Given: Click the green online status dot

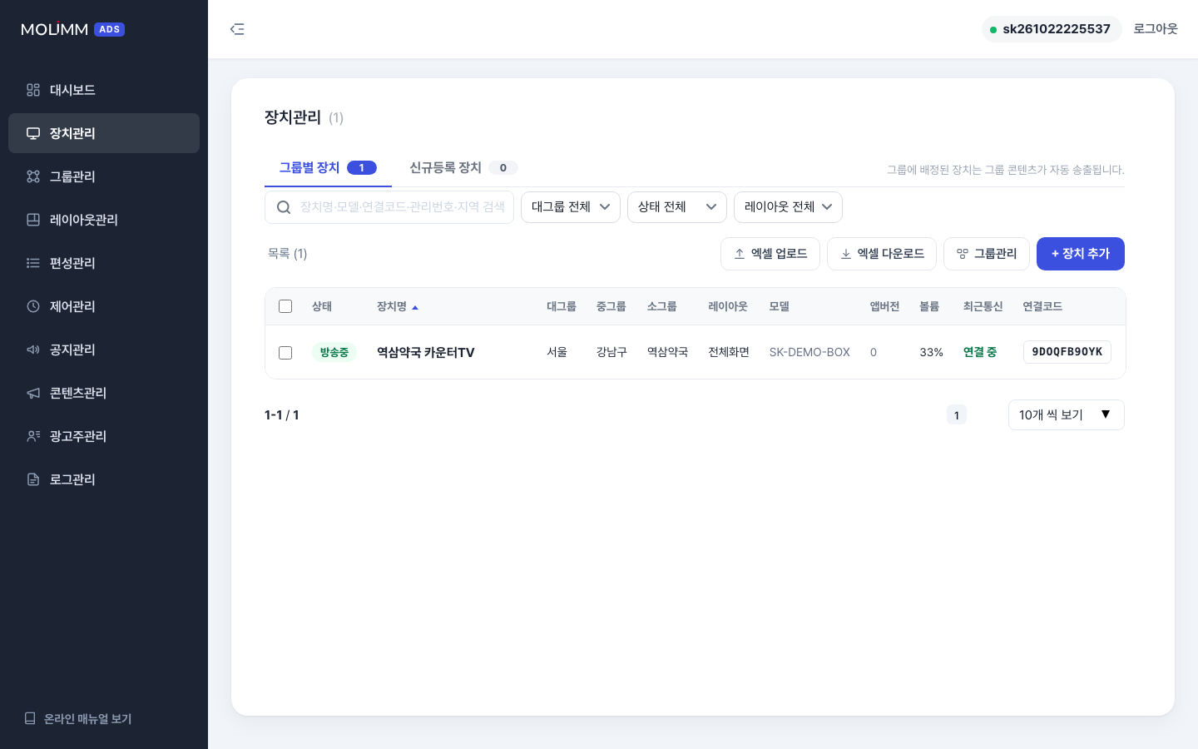Looking at the screenshot, I should pyautogui.click(x=993, y=29).
